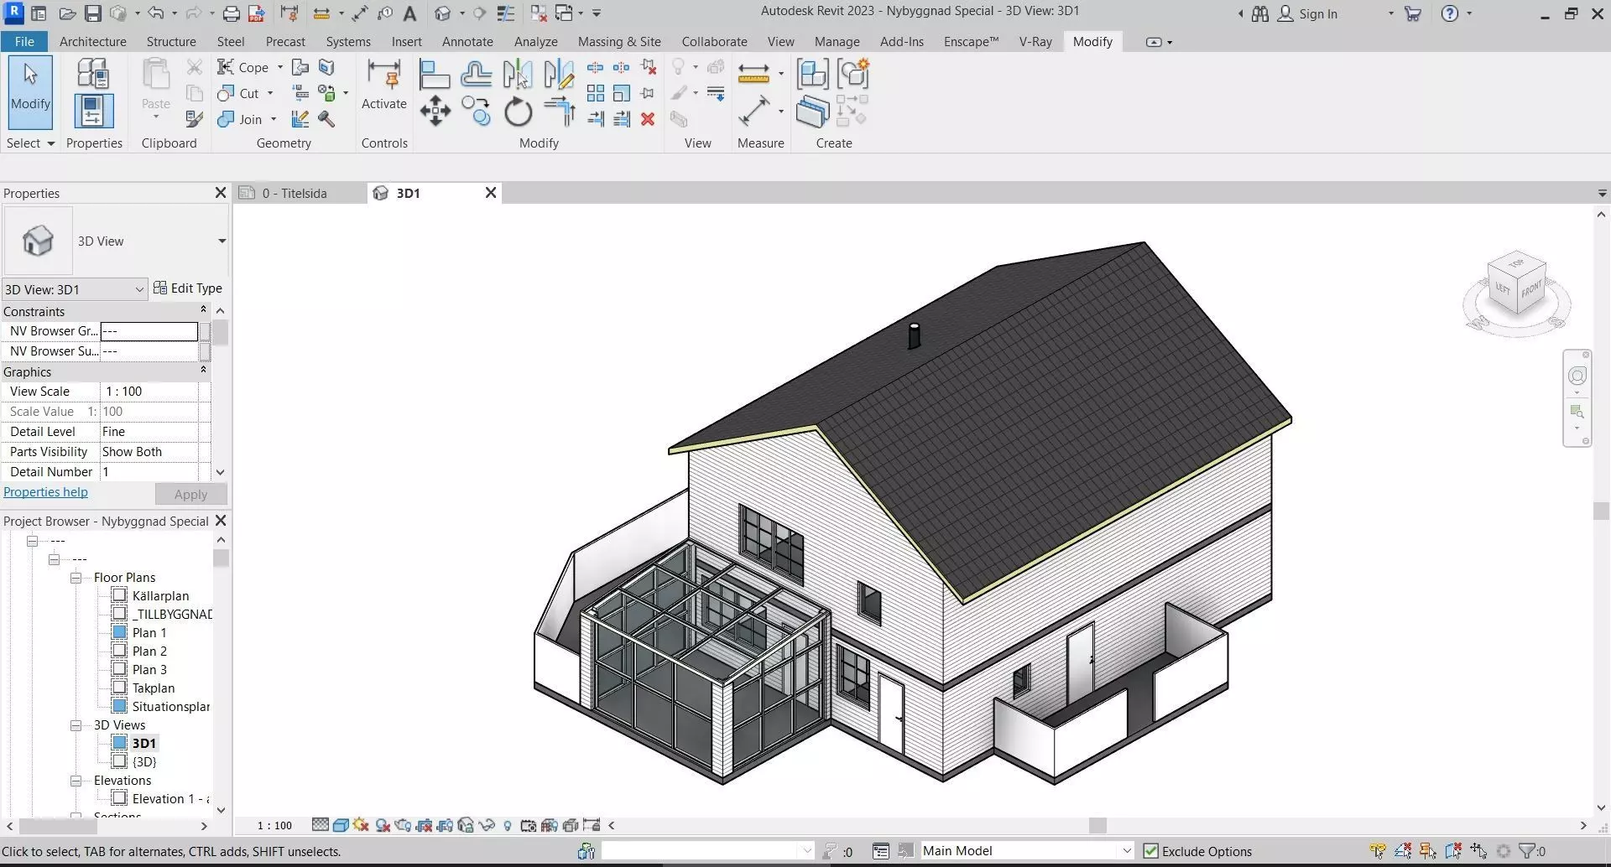1611x867 pixels.
Task: Collapse the Graphics properties section
Action: coord(203,371)
